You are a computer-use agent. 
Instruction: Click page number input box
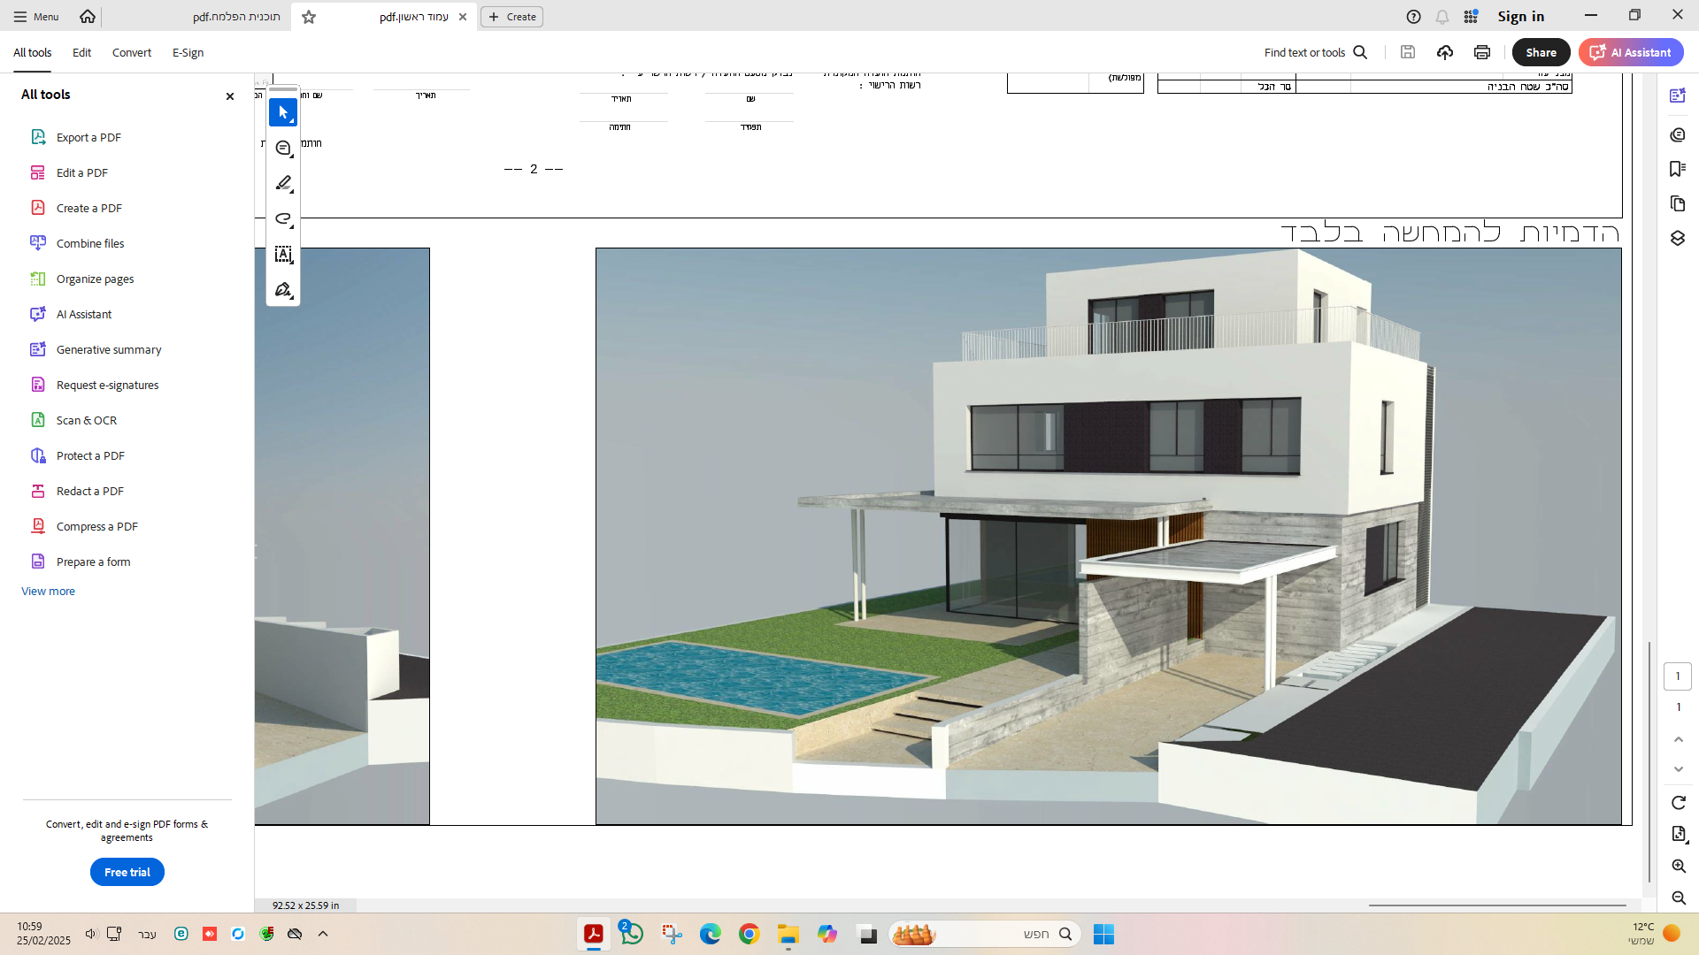1678,676
